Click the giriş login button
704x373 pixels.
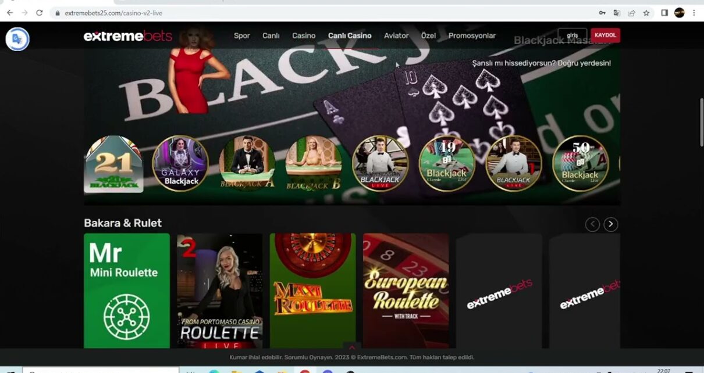click(x=573, y=35)
